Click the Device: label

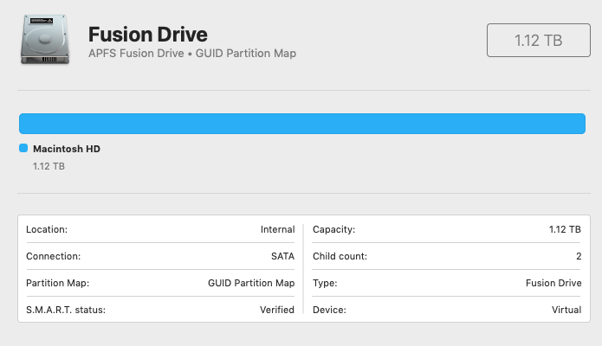click(329, 310)
